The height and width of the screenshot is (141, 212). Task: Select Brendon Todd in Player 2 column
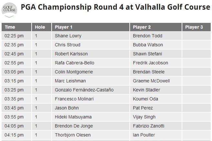pyautogui.click(x=147, y=36)
